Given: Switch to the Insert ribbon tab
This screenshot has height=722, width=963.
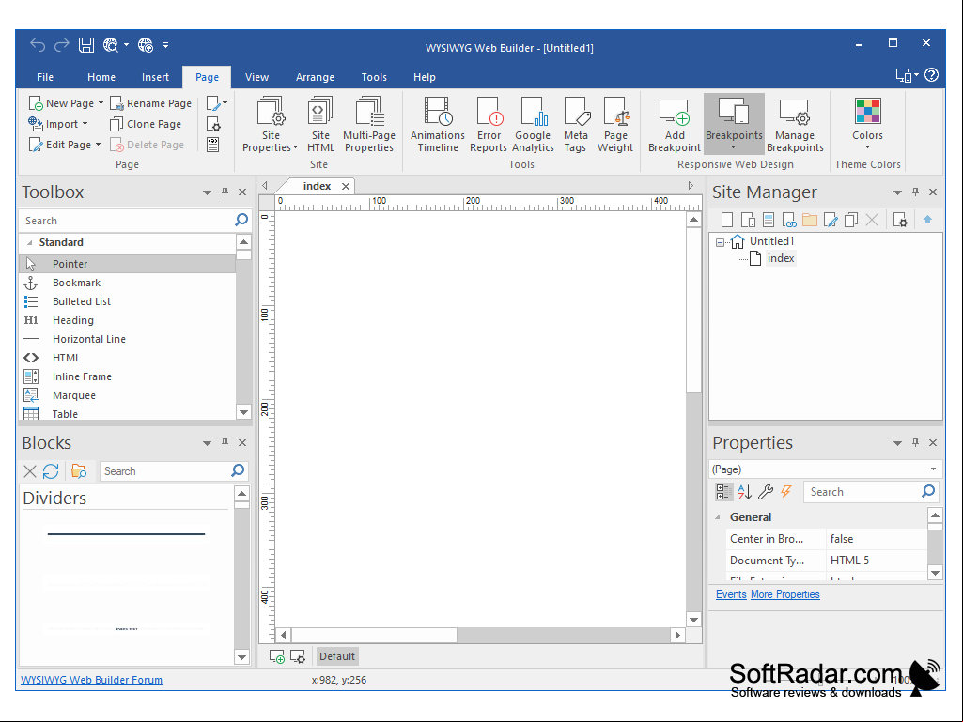Looking at the screenshot, I should 155,77.
